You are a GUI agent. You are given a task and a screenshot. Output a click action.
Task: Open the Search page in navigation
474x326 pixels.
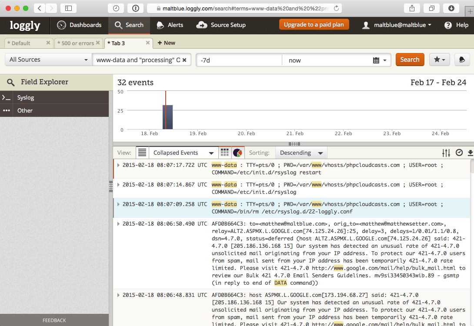coord(129,25)
